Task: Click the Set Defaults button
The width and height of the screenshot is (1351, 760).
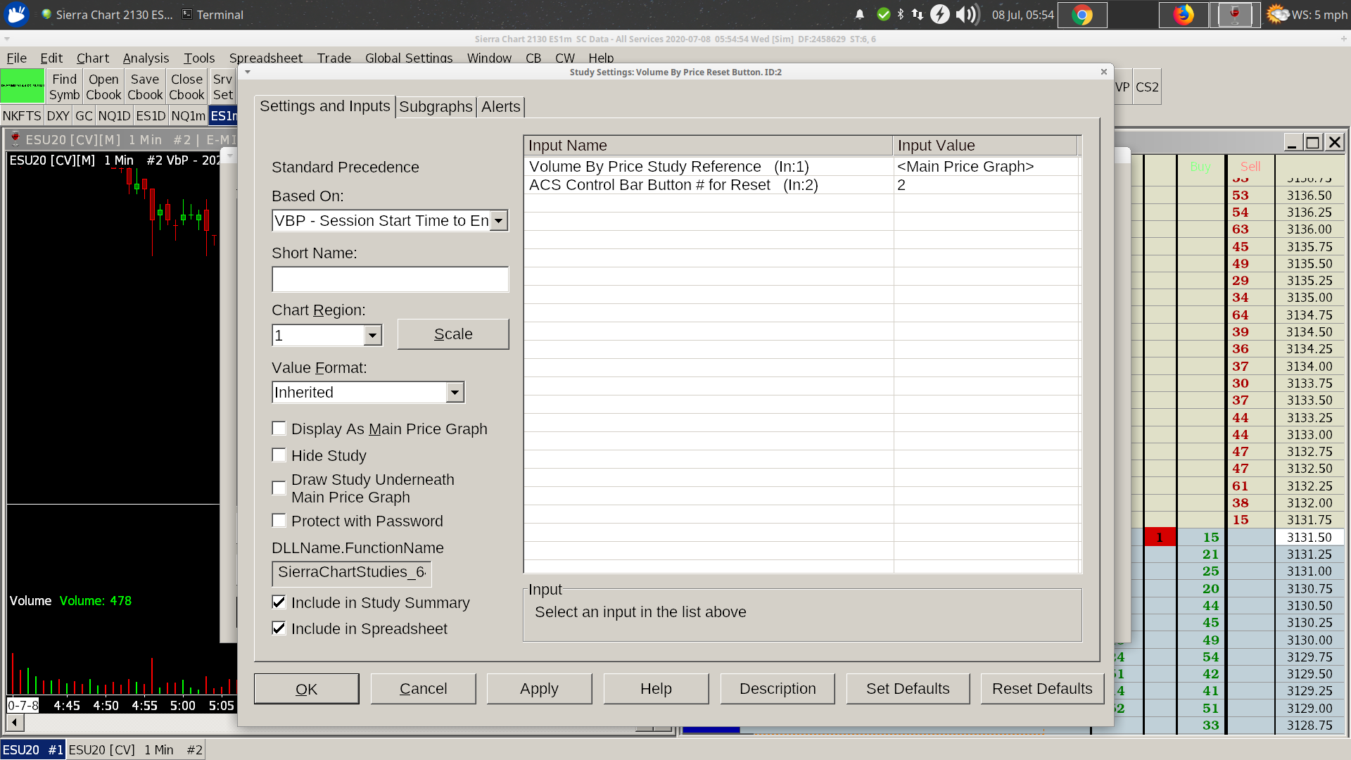Action: [907, 689]
